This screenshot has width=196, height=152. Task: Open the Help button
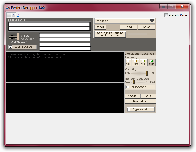click(148, 96)
